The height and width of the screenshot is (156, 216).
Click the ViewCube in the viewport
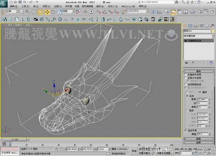[172, 34]
